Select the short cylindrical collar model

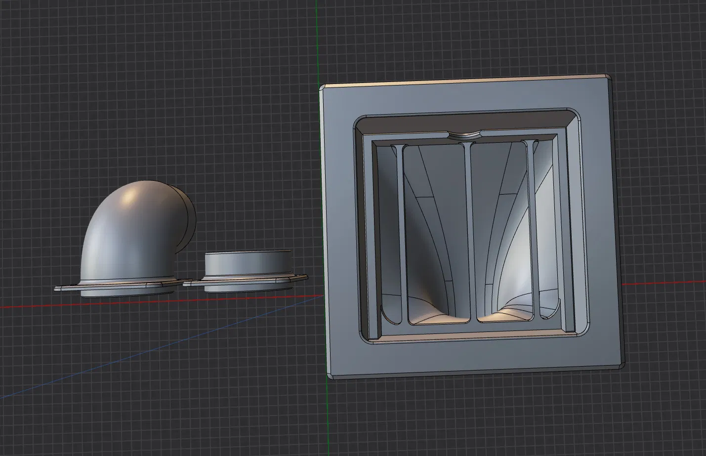[x=246, y=271]
